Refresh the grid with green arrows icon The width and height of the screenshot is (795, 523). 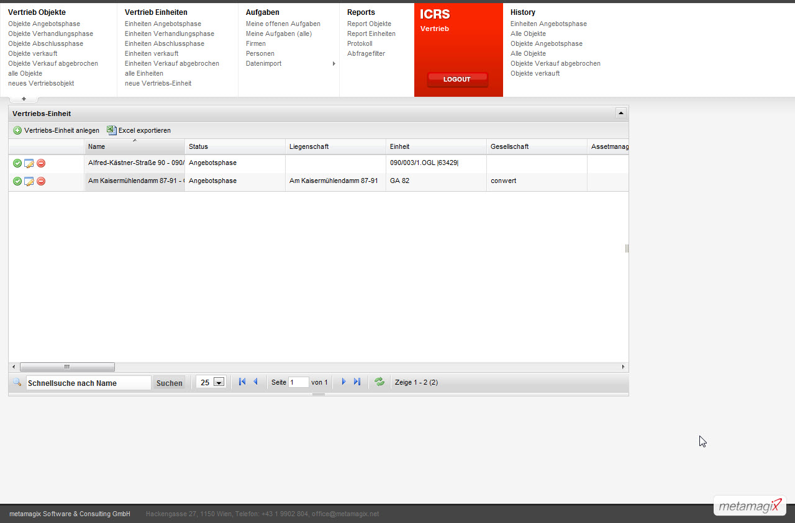pos(379,382)
